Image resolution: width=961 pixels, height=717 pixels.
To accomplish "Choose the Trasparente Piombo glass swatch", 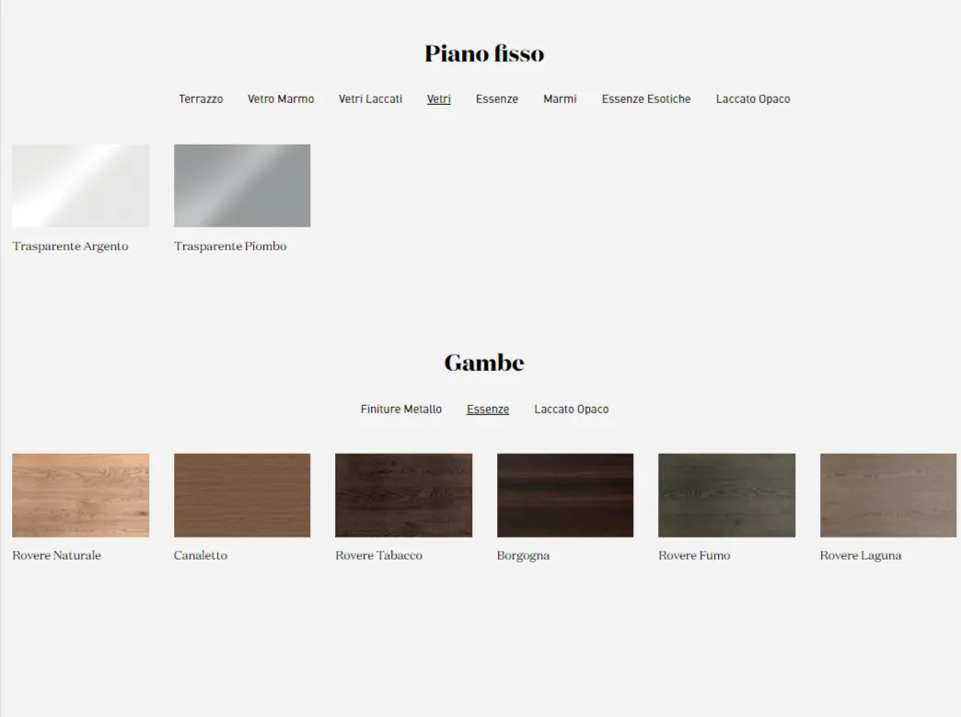I will tap(242, 186).
